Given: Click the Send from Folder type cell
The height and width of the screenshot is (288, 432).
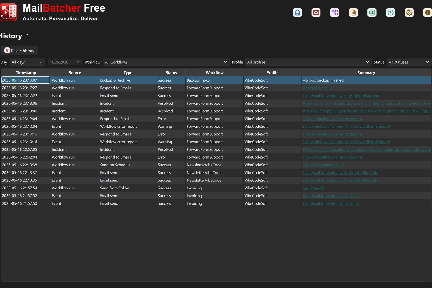Looking at the screenshot, I should point(128,188).
